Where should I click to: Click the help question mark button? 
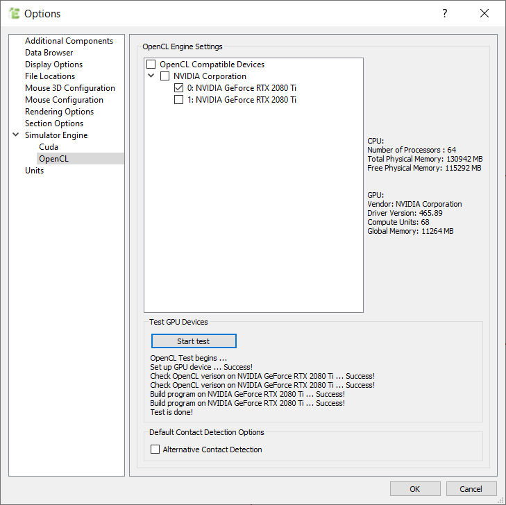click(x=444, y=13)
